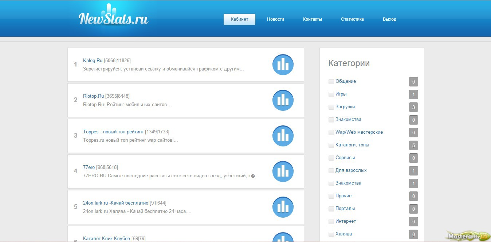The height and width of the screenshot is (242, 491).
Task: Log out via the Выход menu item
Action: coord(389,19)
